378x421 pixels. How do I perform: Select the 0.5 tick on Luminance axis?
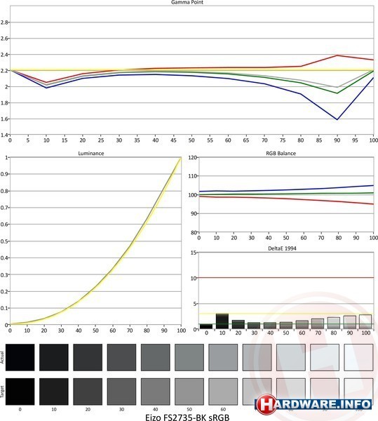pos(4,241)
